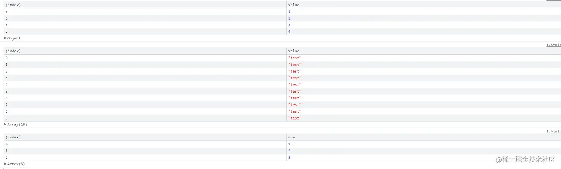
Task: Click the "test" value in row 6
Action: [295, 98]
